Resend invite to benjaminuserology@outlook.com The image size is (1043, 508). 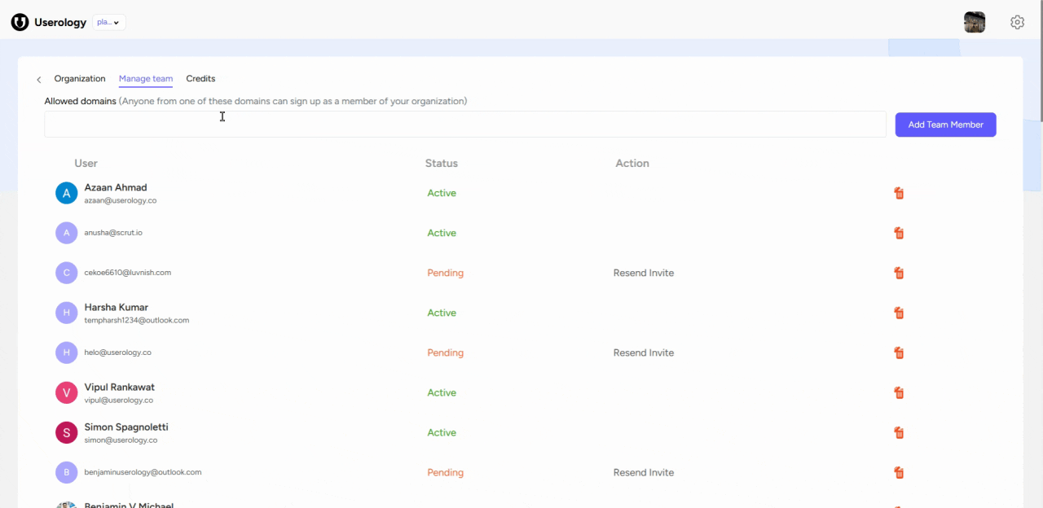coord(643,472)
